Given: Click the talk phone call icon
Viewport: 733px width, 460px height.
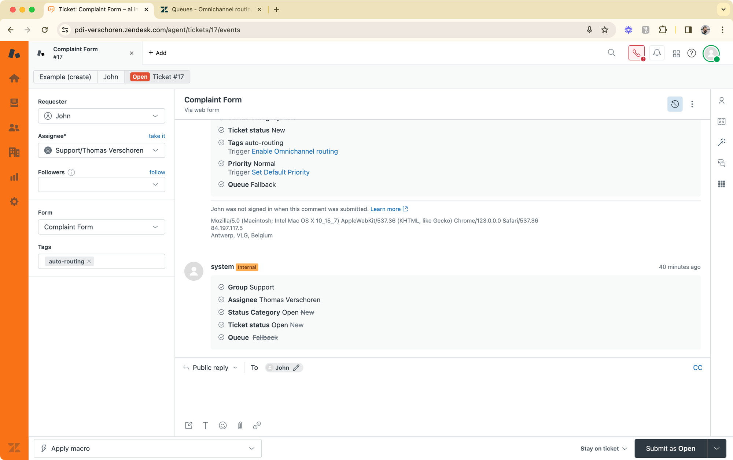Looking at the screenshot, I should (636, 53).
